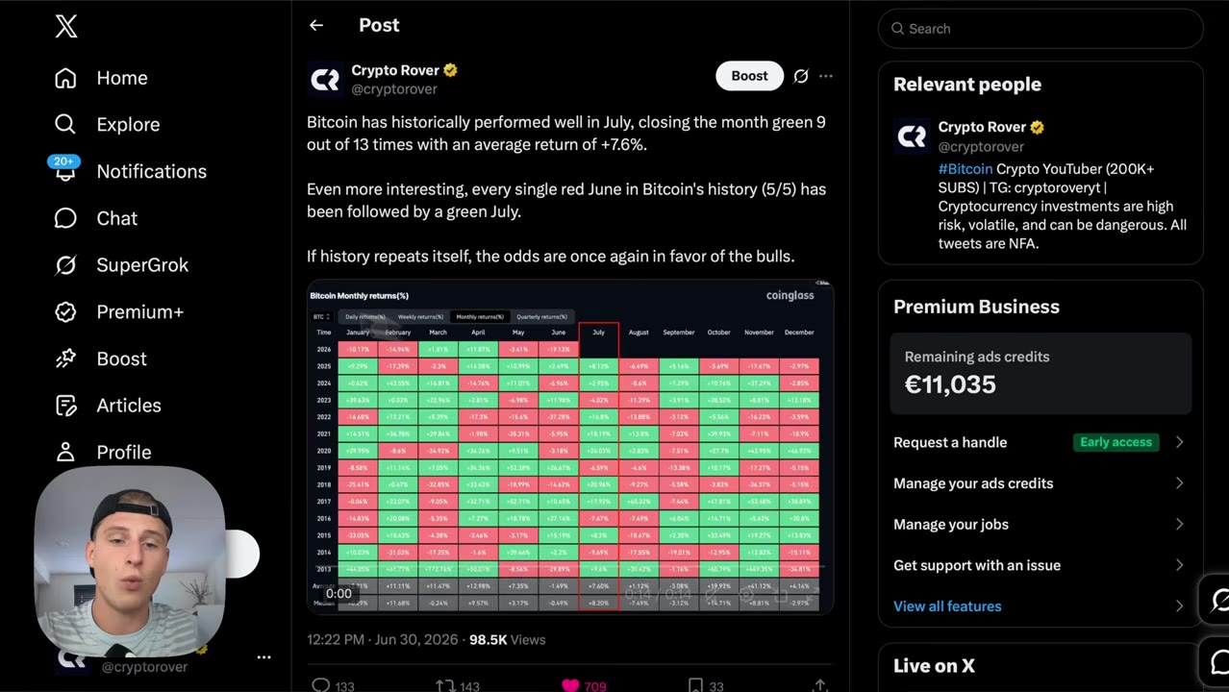1229x692 pixels.
Task: Click the Remaining ads credits €11,035 card
Action: pyautogui.click(x=1041, y=373)
